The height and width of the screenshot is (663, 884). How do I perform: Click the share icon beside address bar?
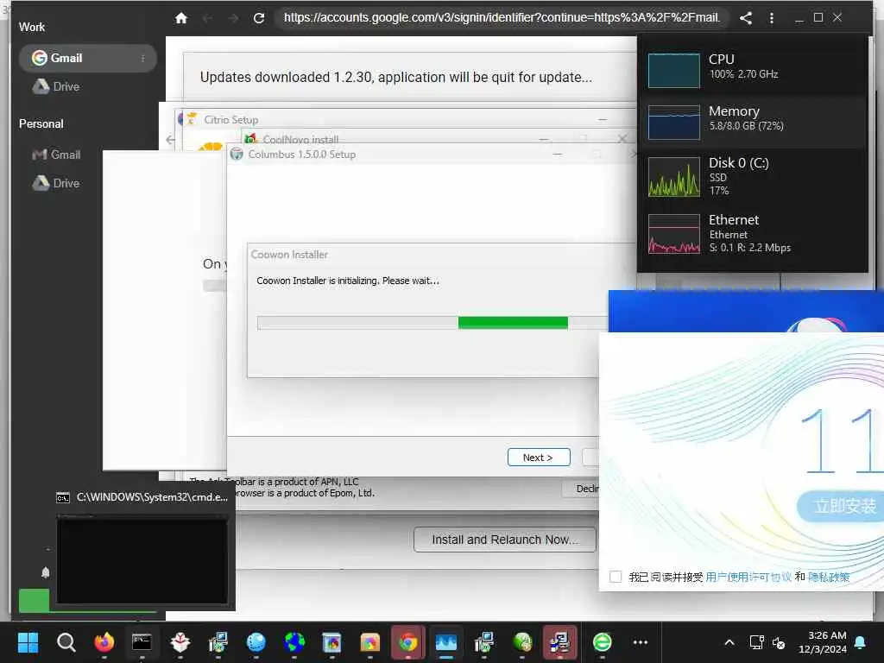(746, 18)
